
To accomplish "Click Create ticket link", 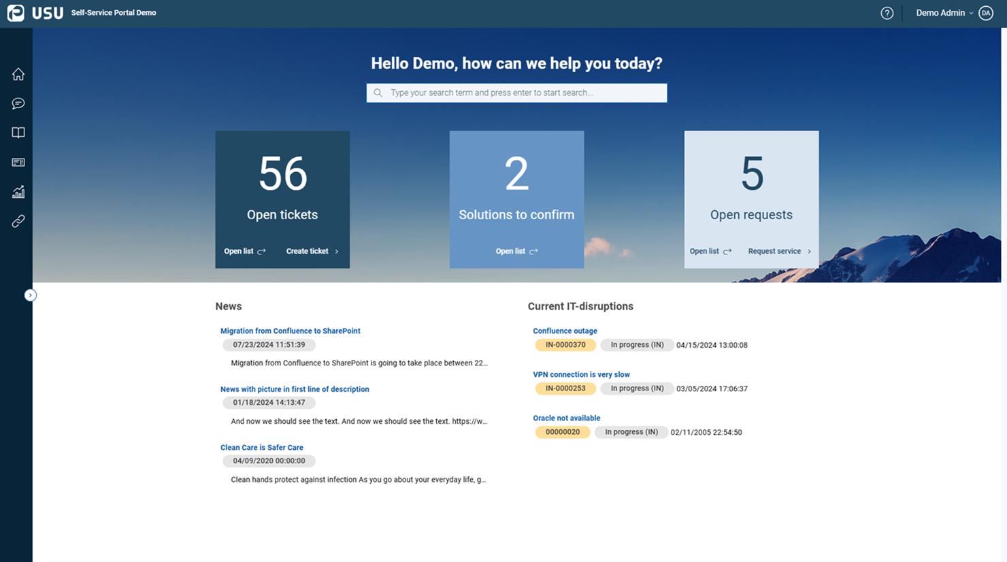I will click(x=312, y=251).
